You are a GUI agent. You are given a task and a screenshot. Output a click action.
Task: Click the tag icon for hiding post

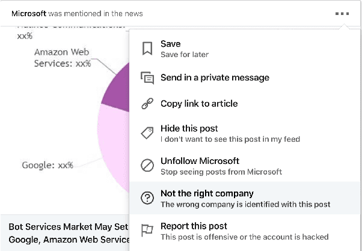tap(147, 133)
